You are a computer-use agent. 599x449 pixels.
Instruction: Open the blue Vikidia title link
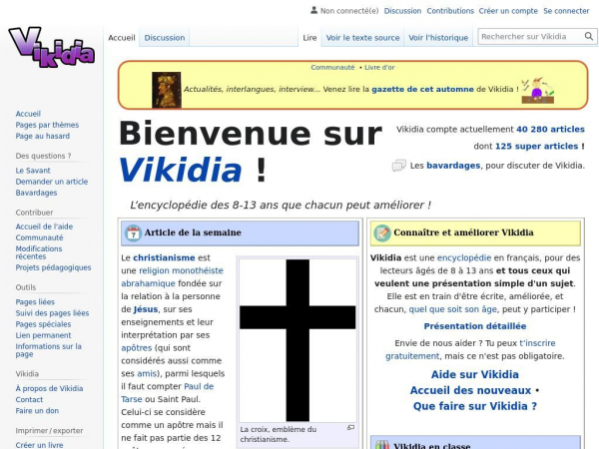[181, 170]
